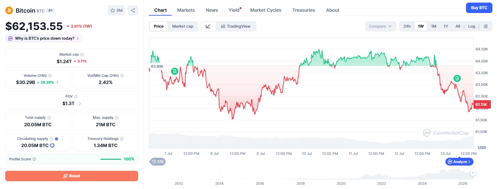
Task: Open the news marker on 13 Jul
Action: (457, 78)
